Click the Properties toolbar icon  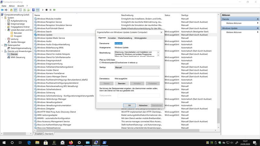point(20,10)
